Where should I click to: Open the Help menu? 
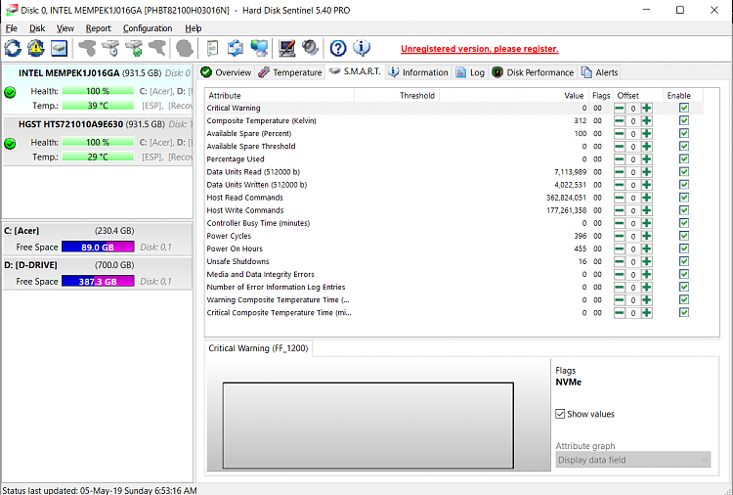[194, 28]
